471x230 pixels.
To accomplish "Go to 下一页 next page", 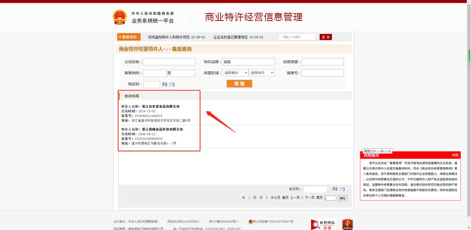I will pyautogui.click(x=310, y=198).
